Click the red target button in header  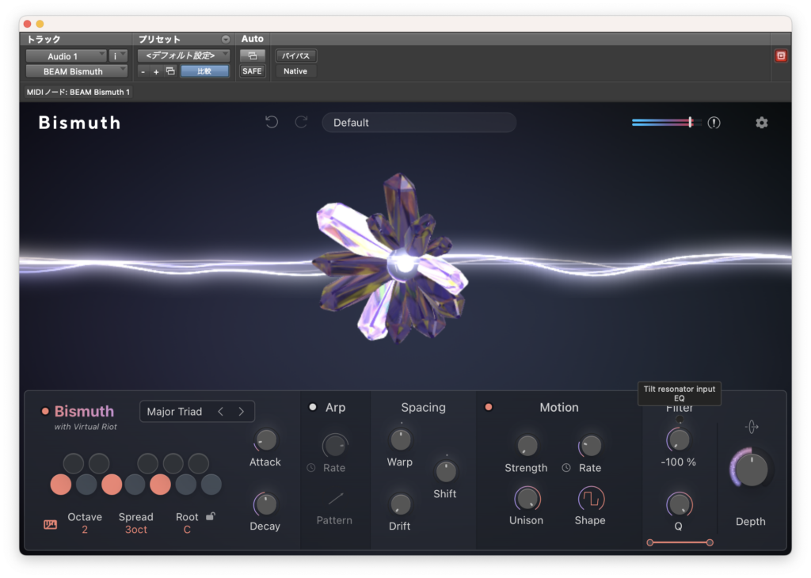[x=781, y=56]
